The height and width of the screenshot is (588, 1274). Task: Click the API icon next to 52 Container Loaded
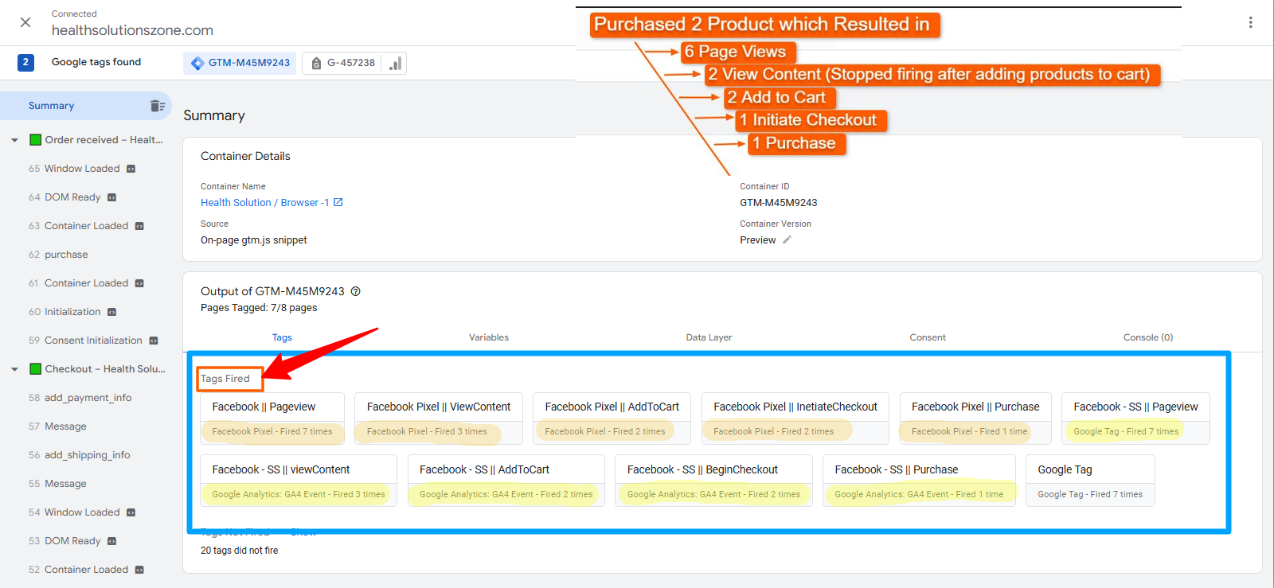pos(139,570)
